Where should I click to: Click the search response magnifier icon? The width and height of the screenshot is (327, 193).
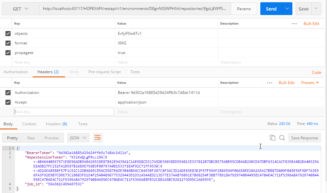[282, 138]
